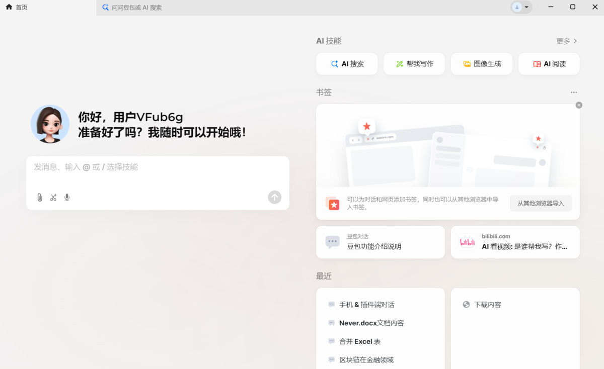The height and width of the screenshot is (369, 604).
Task: Select the AI 搜索 skill
Action: pos(347,64)
